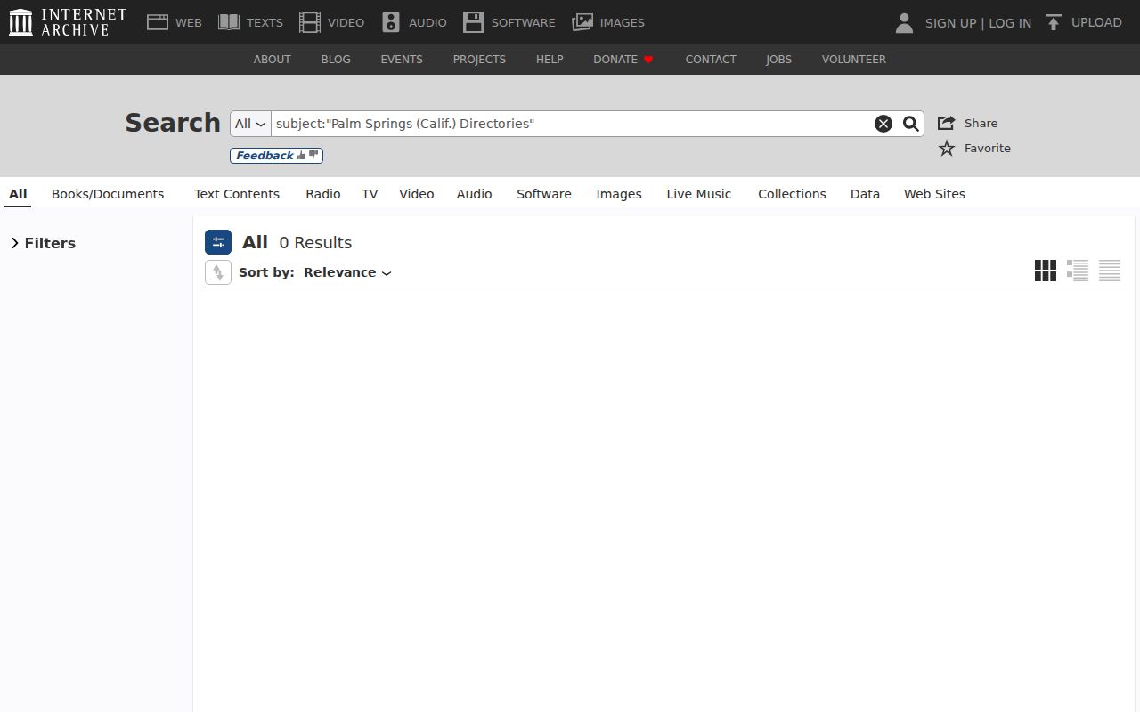Open the Volunteer link
1140x712 pixels.
[x=854, y=60]
